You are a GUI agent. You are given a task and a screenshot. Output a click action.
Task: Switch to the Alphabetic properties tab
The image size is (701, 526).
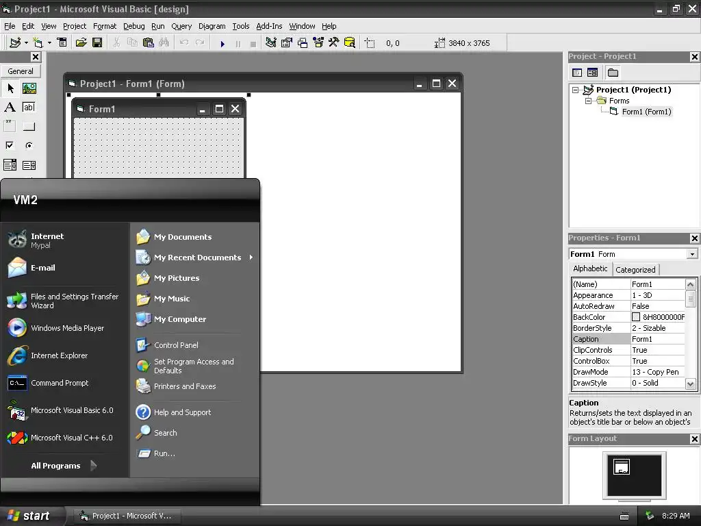[590, 268]
